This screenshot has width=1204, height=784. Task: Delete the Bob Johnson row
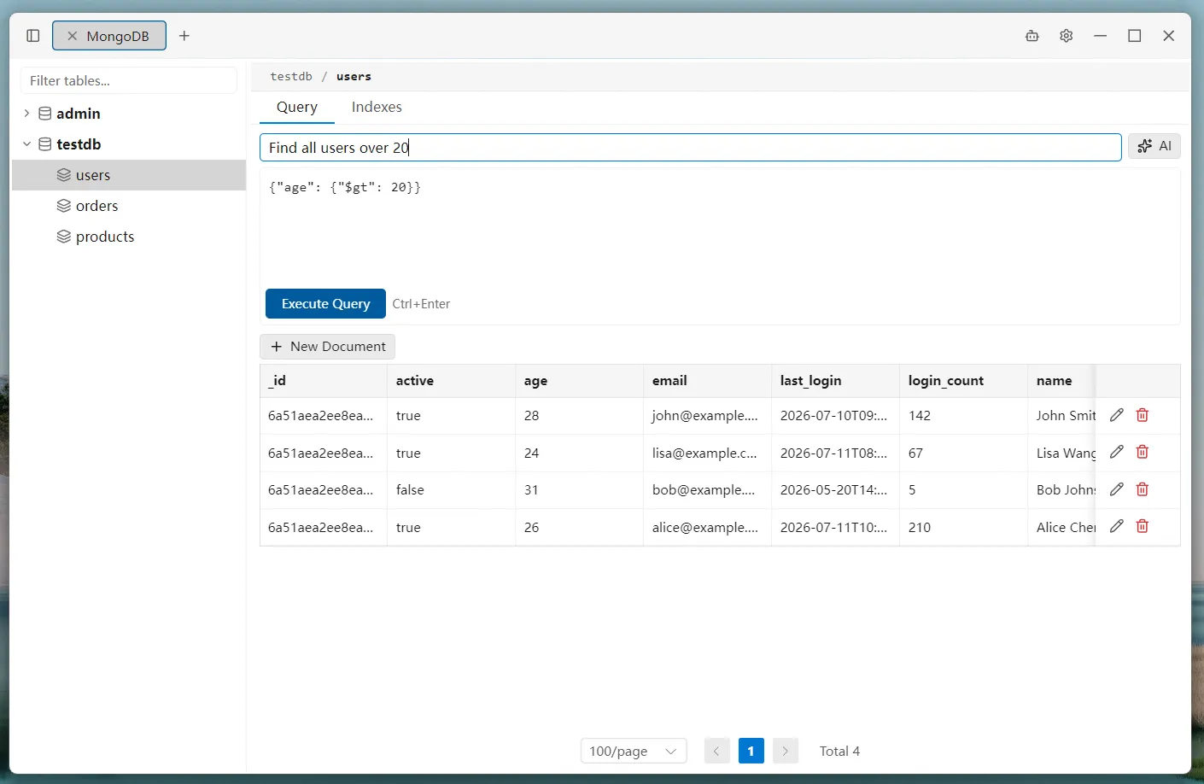tap(1143, 489)
